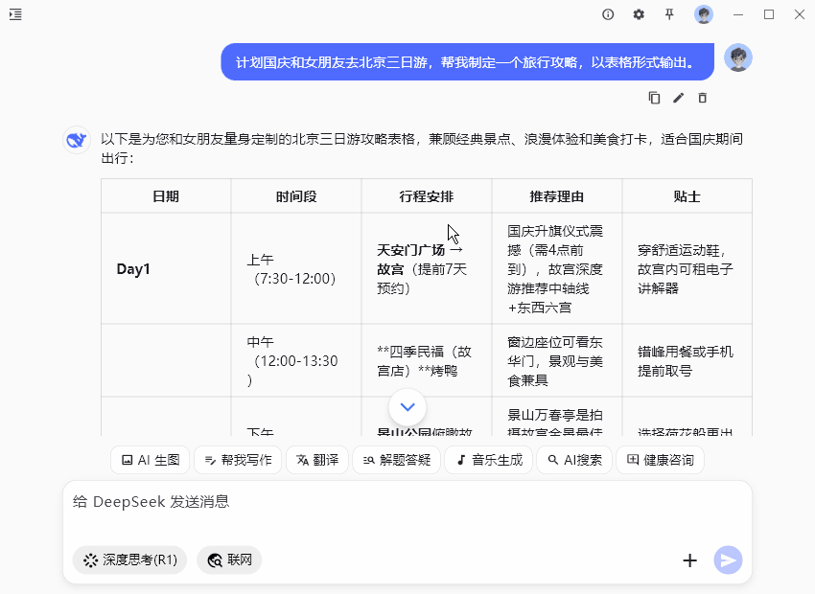This screenshot has width=815, height=594.
Task: Open the AI 生图 image generation feature
Action: (149, 460)
